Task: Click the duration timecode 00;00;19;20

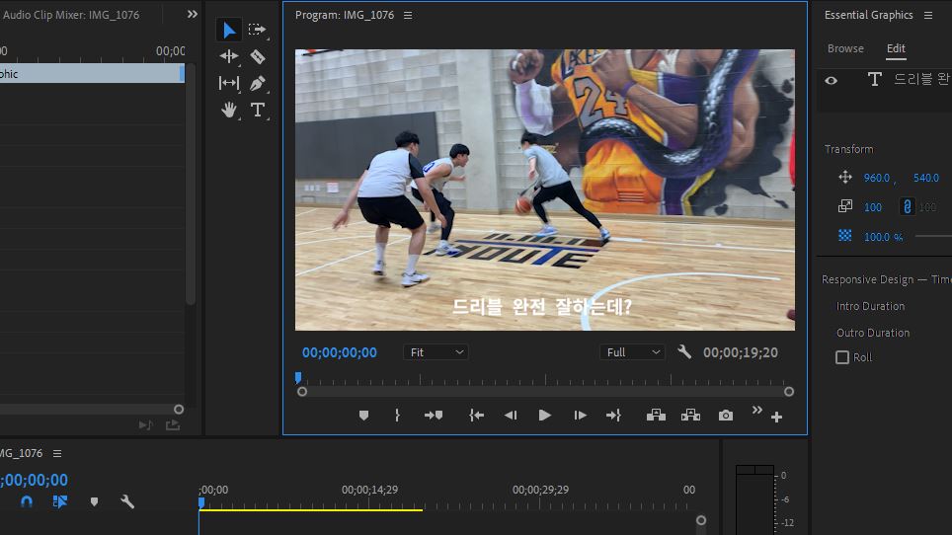Action: [740, 352]
